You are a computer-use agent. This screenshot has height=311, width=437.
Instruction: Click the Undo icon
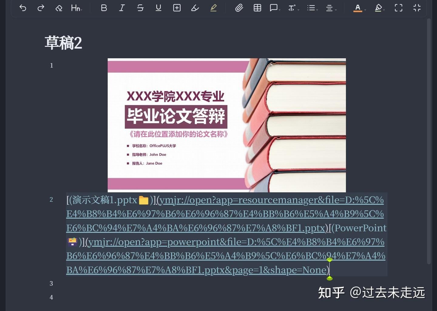[22, 8]
